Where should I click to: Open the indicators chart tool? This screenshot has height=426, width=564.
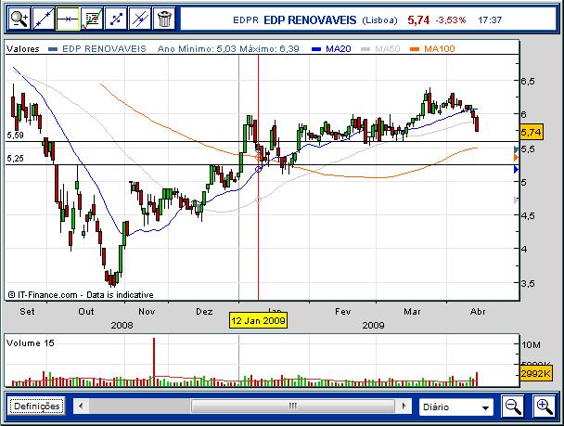[92, 19]
